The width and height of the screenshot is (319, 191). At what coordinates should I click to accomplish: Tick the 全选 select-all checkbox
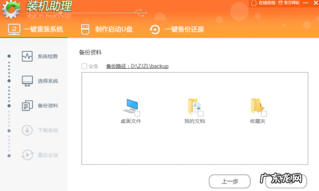[x=84, y=66]
